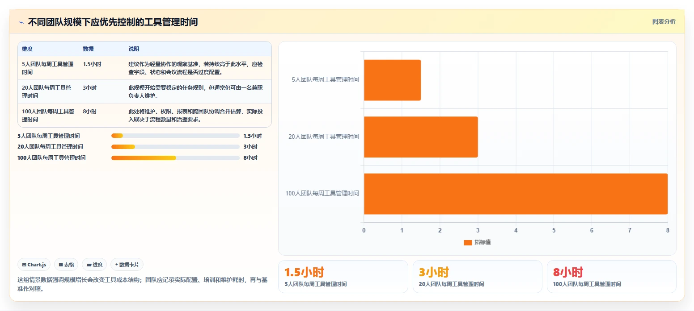Screen dimensions: 694x311
Task: Click the page title 不同团队规模下应优先控制的工具管理时间
Action: click(113, 22)
